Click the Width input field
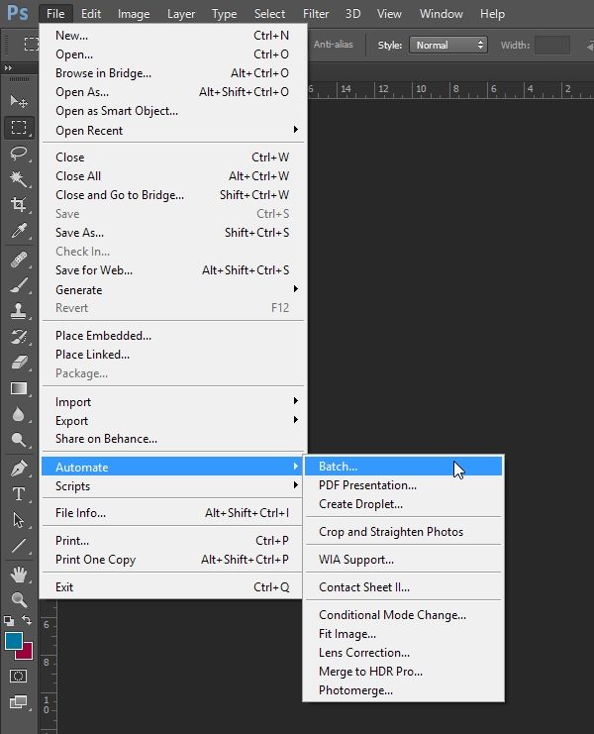This screenshot has height=734, width=594. pos(552,45)
